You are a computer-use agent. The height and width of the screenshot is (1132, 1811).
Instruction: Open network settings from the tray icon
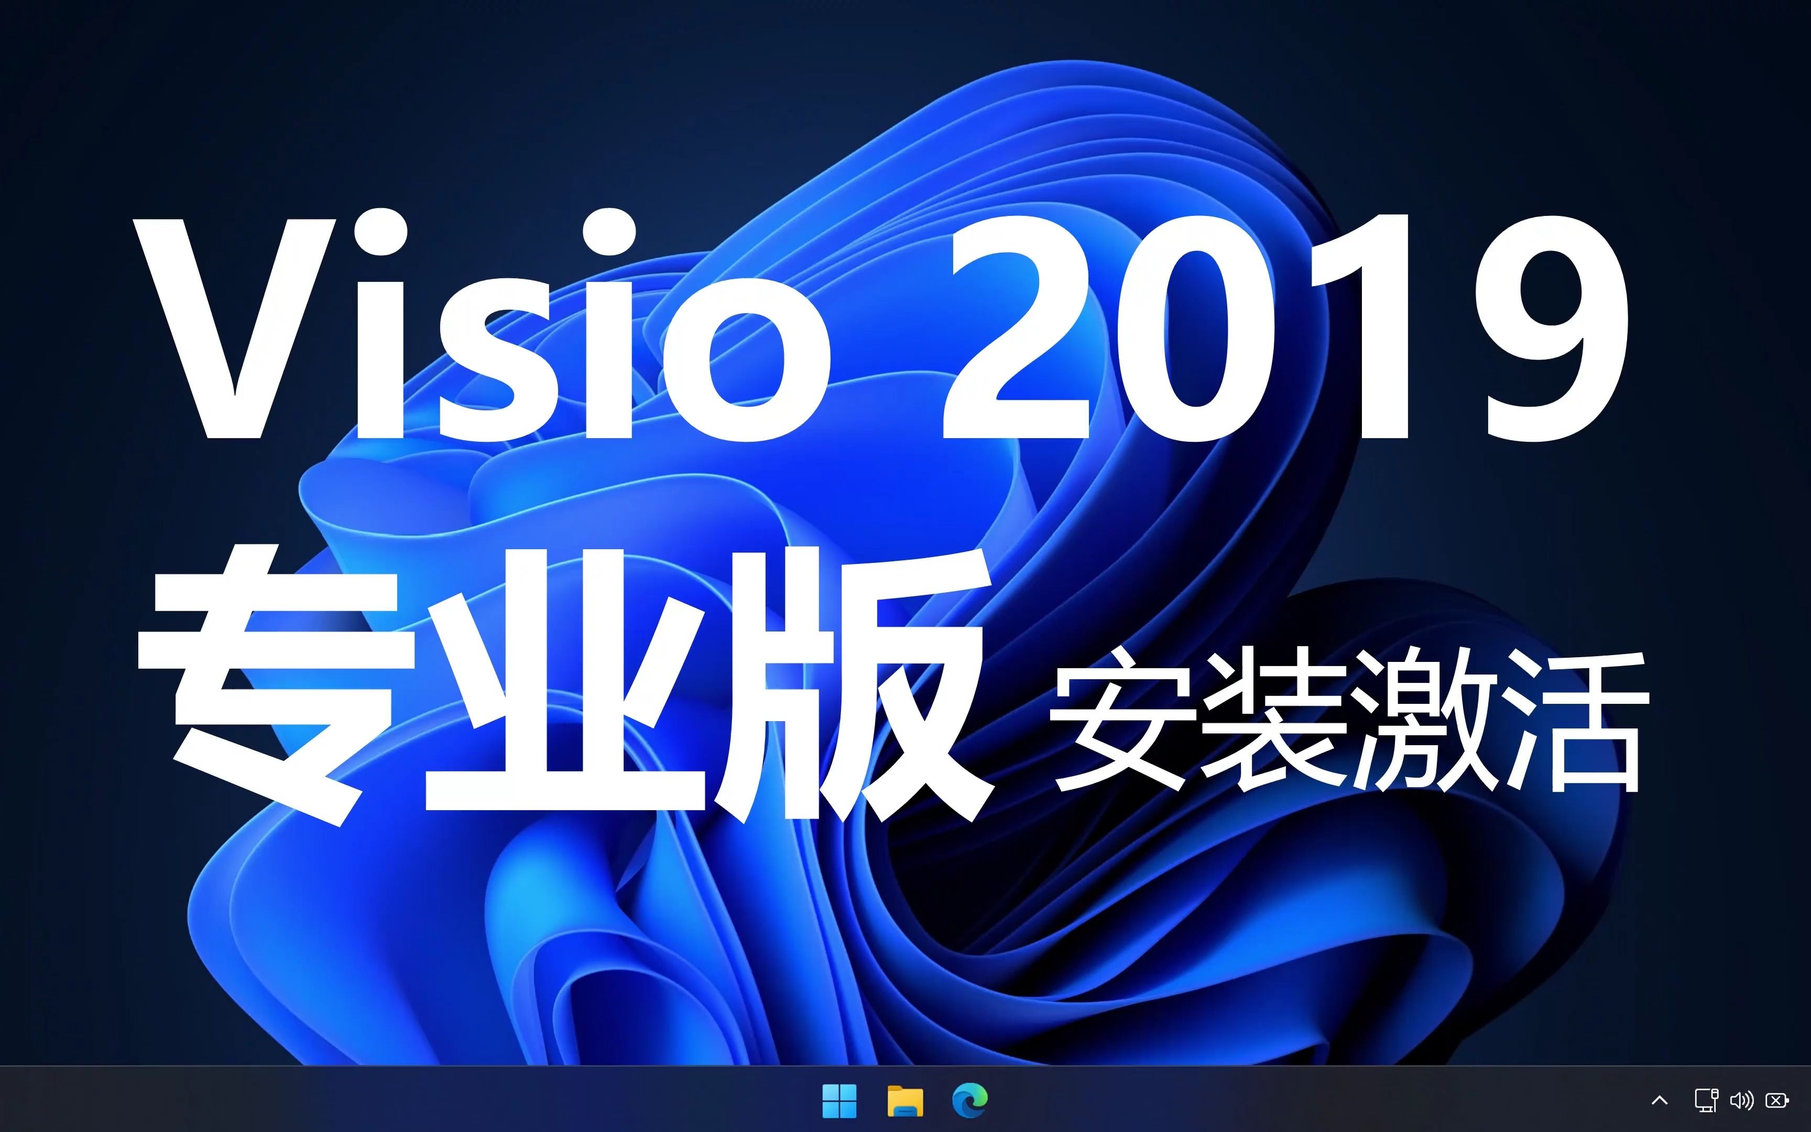tap(1706, 1100)
